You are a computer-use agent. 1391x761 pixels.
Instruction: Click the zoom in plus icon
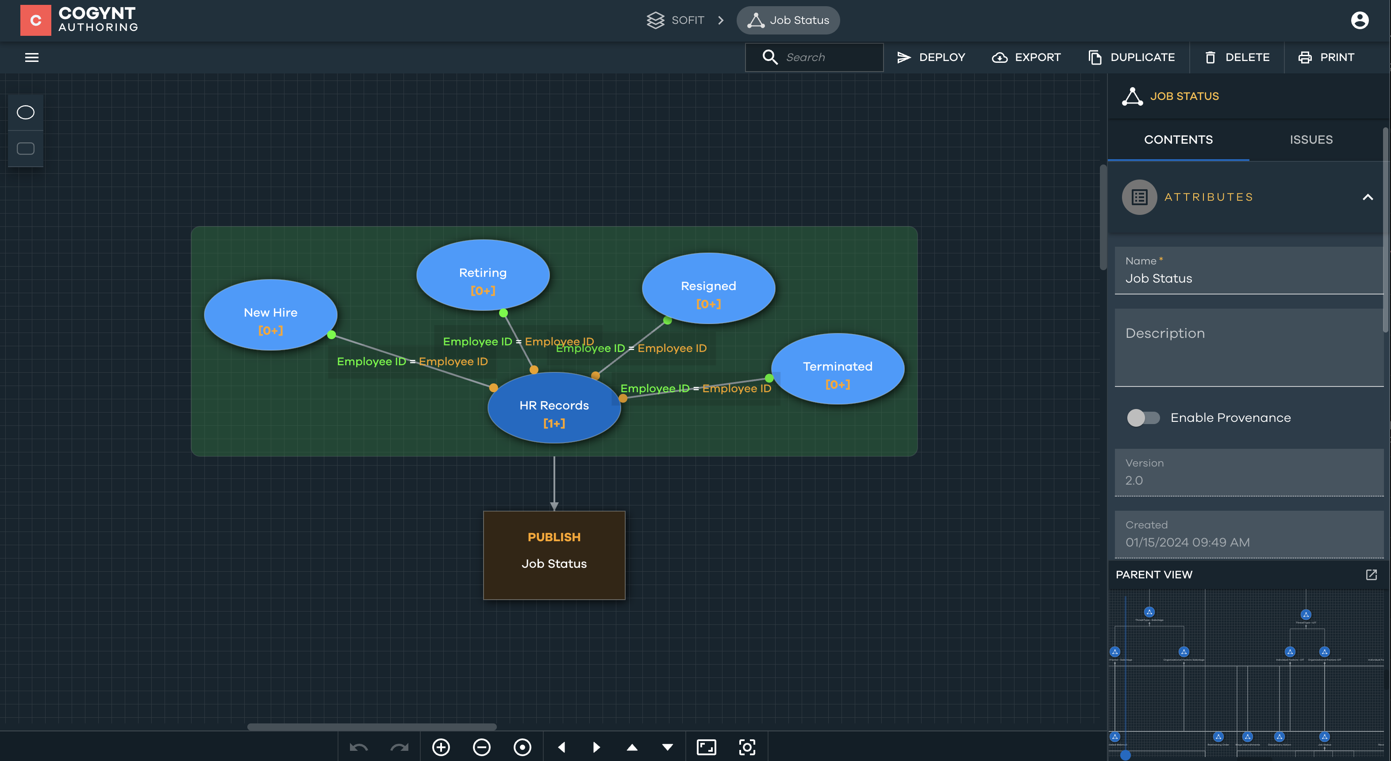tap(441, 747)
